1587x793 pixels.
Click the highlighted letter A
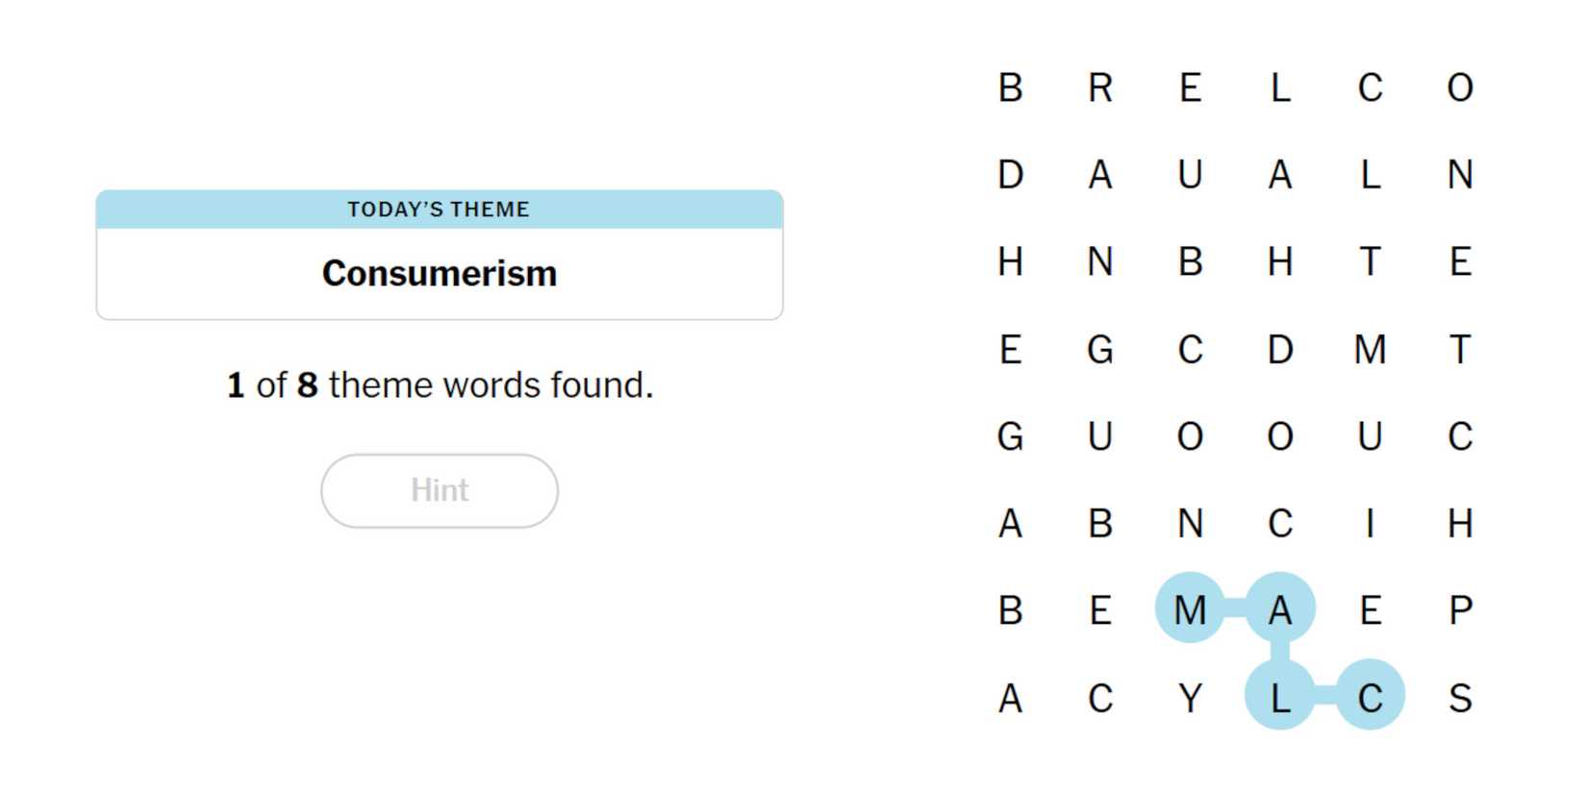1279,609
